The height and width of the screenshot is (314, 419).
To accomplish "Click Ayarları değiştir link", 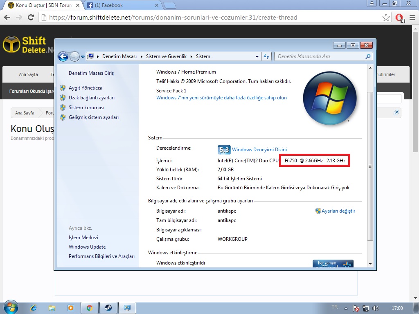I will (x=338, y=211).
